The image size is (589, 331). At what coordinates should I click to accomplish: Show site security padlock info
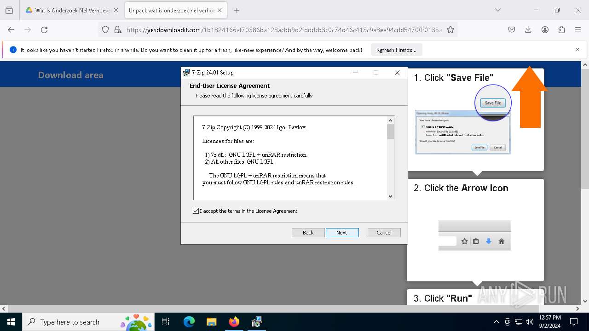click(x=118, y=30)
